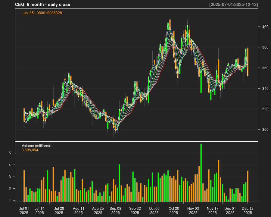
Task: Click the Oct 20 2025 date marker
Action: [174, 210]
